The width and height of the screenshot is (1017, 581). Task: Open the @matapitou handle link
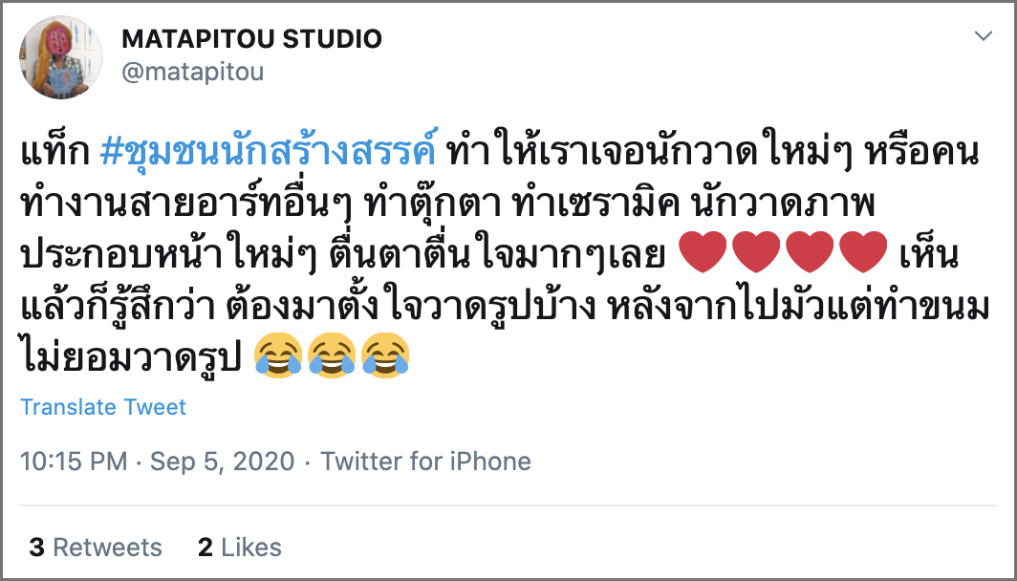coord(193,72)
